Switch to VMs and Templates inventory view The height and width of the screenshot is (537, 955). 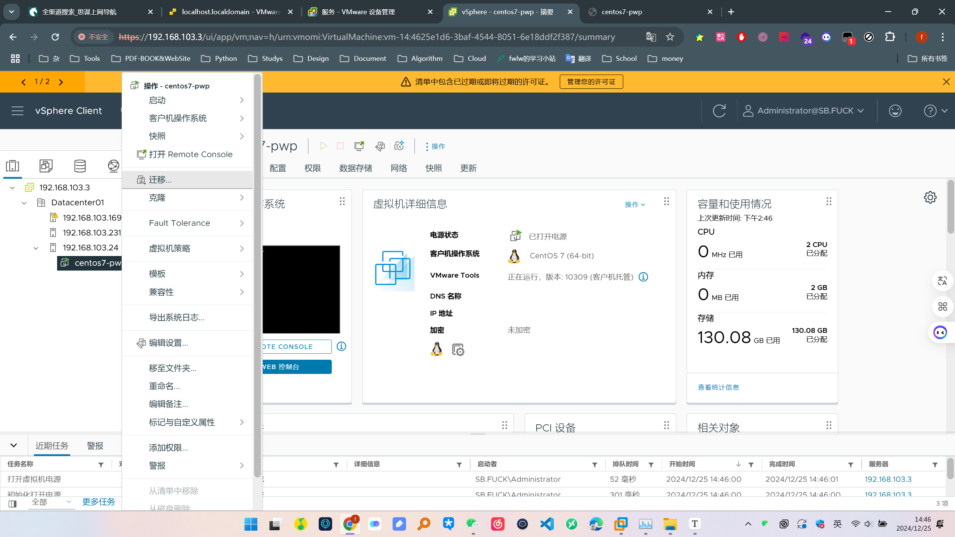point(46,166)
